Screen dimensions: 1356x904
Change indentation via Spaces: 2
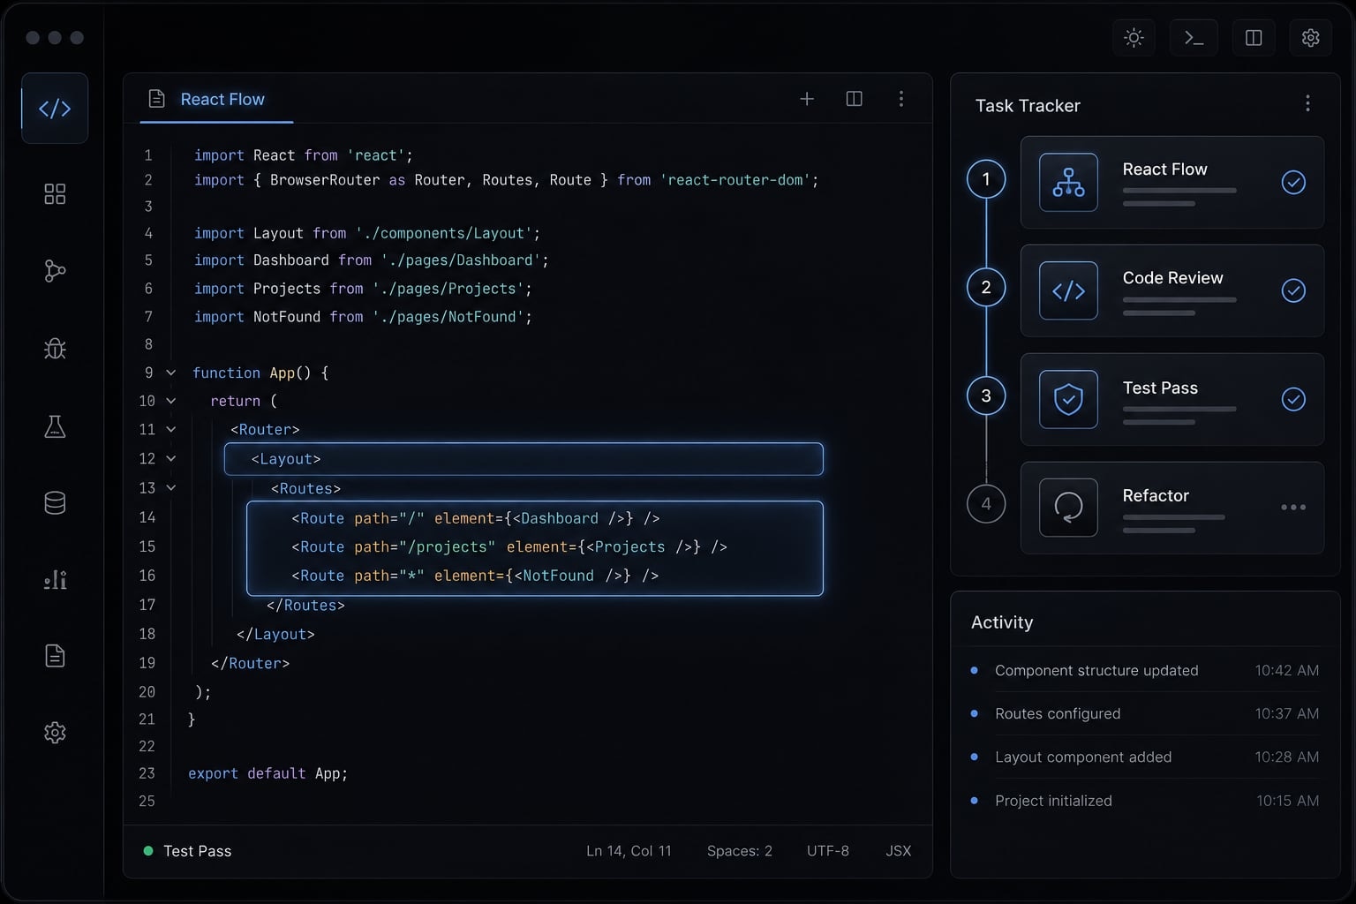(x=740, y=851)
